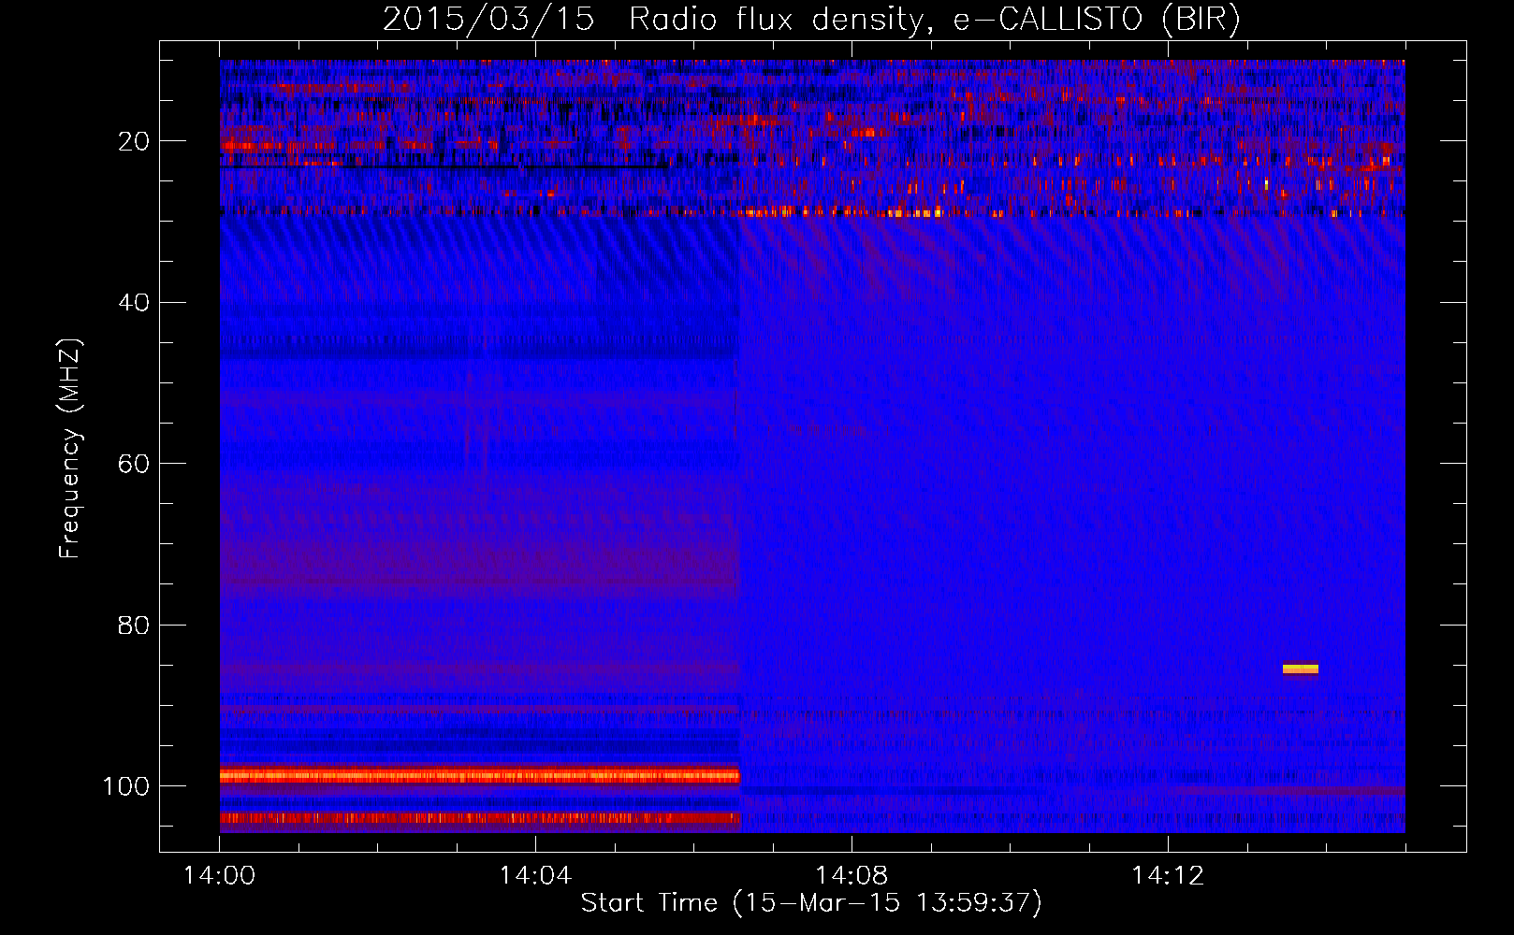Click the 80 frequency tick label

pyautogui.click(x=134, y=625)
